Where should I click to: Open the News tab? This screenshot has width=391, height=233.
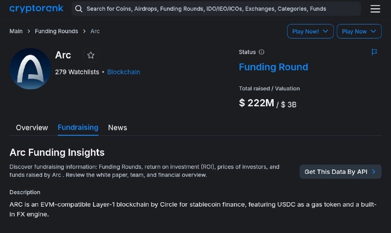(x=117, y=127)
